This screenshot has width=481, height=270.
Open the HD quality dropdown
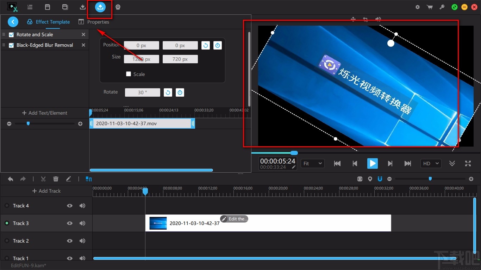pyautogui.click(x=431, y=163)
